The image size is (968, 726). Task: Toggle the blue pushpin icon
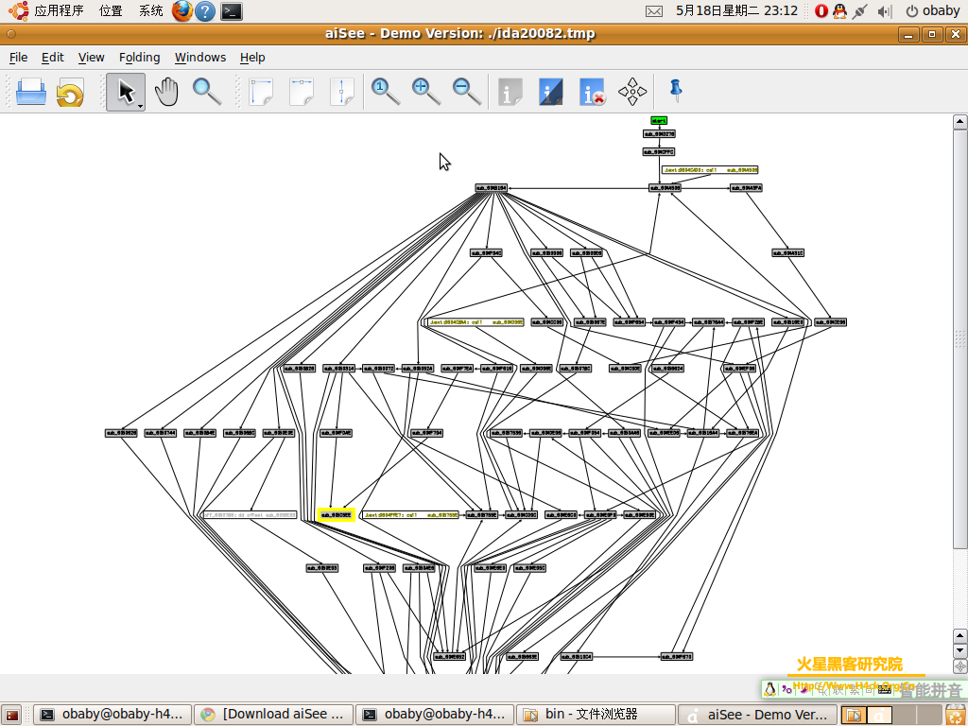[675, 91]
